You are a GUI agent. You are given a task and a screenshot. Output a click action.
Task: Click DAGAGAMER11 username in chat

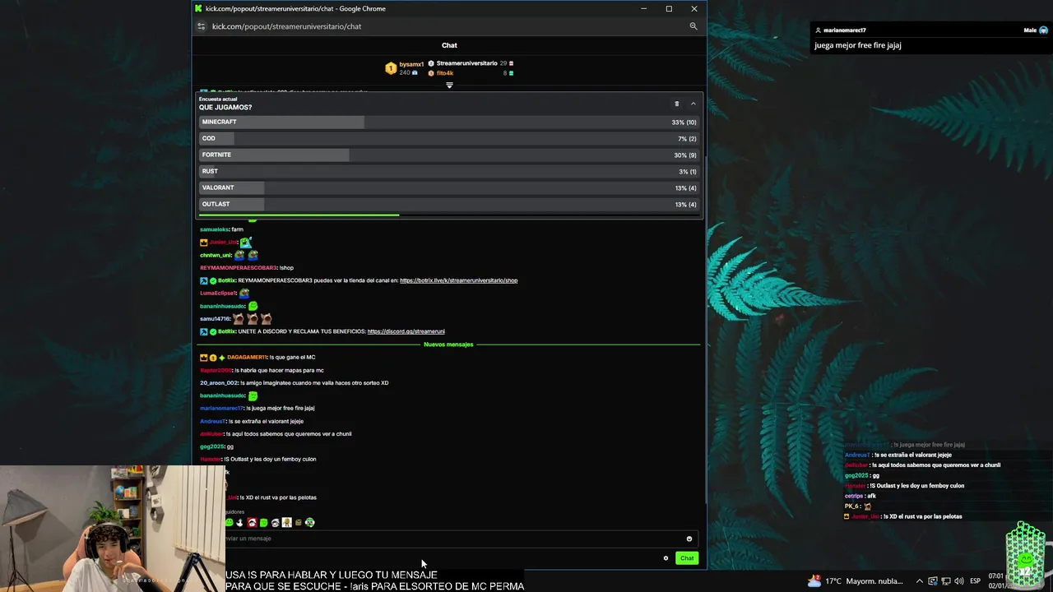click(x=247, y=358)
